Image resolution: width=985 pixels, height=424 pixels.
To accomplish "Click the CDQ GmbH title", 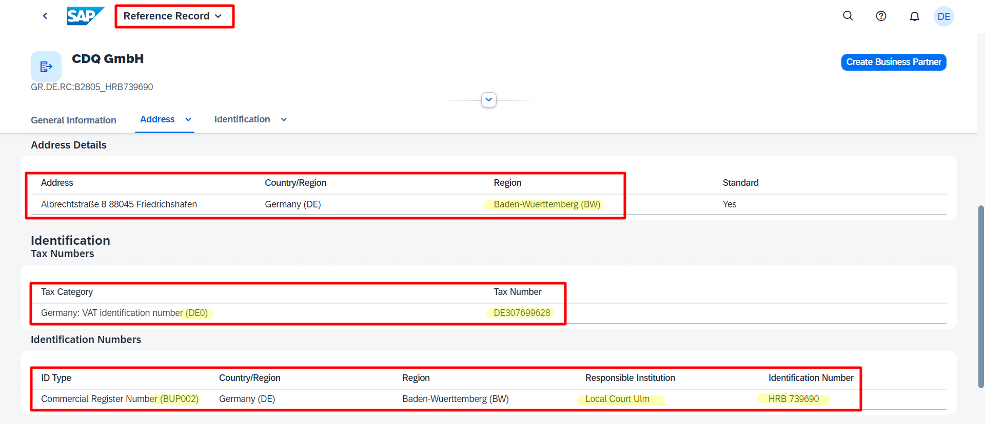I will pos(108,59).
